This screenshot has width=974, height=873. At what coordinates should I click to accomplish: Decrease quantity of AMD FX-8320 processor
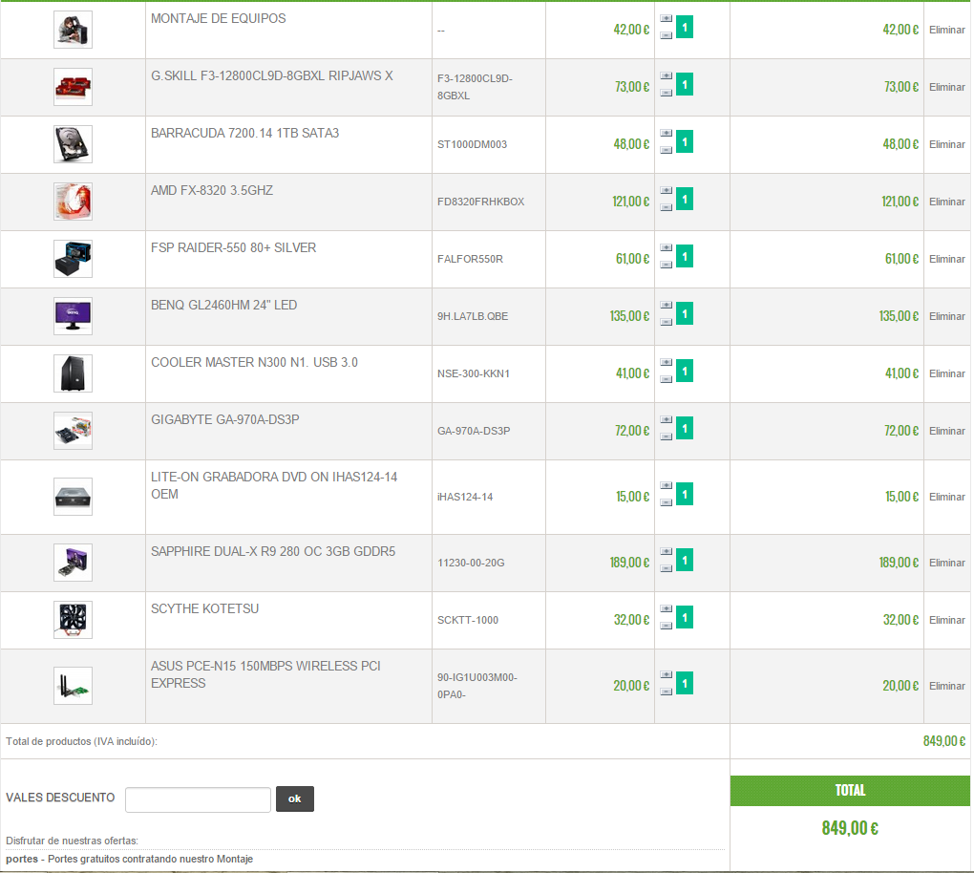coord(666,207)
